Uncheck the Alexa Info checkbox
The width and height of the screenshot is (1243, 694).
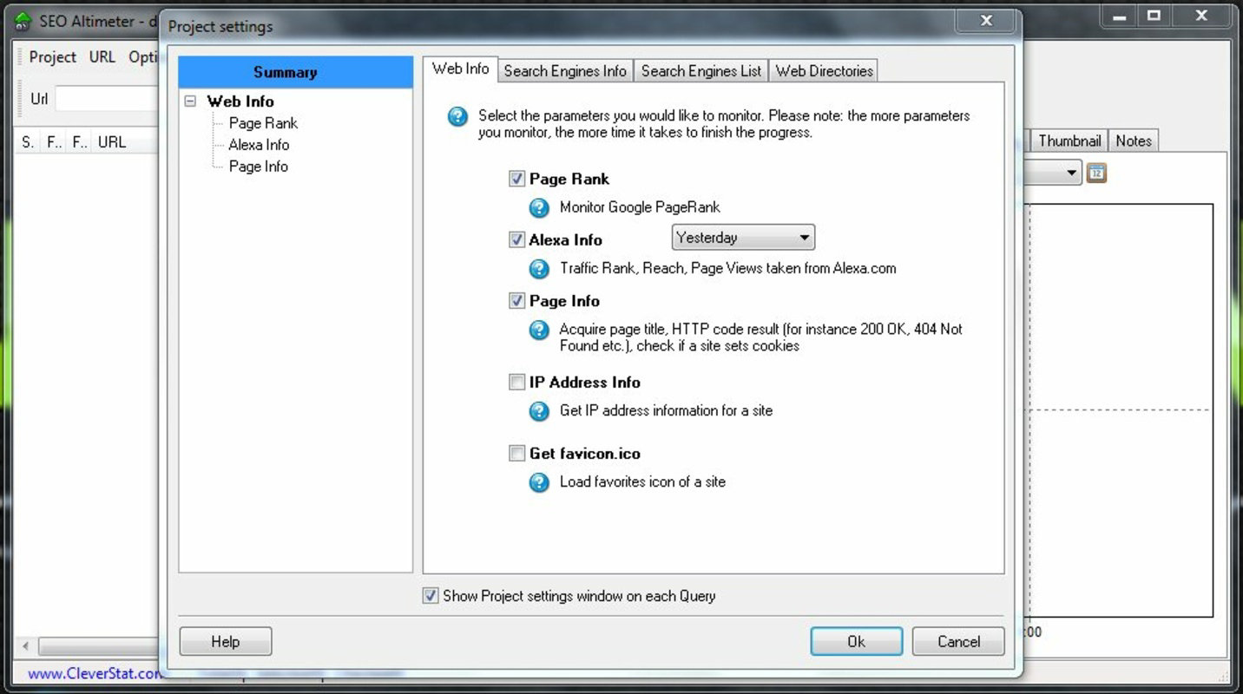click(x=516, y=239)
